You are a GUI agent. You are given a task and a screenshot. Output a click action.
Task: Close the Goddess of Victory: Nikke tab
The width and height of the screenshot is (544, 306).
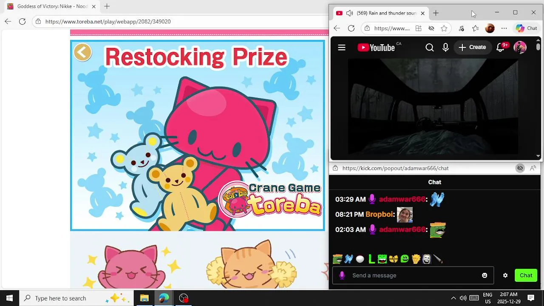pos(93,6)
